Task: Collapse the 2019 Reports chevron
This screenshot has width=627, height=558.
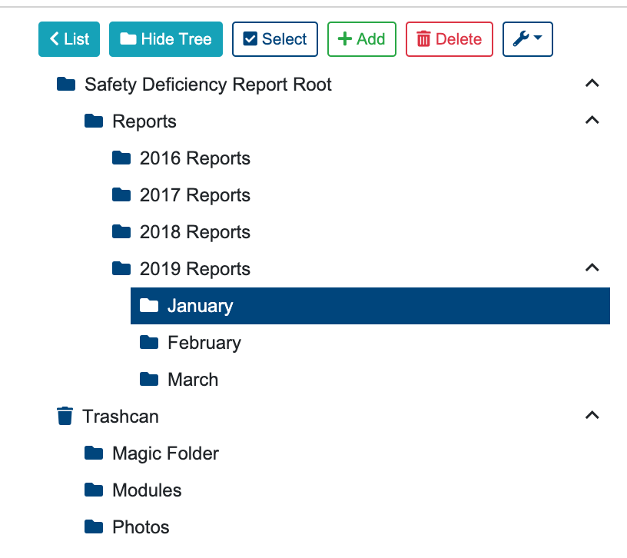Action: (x=592, y=268)
